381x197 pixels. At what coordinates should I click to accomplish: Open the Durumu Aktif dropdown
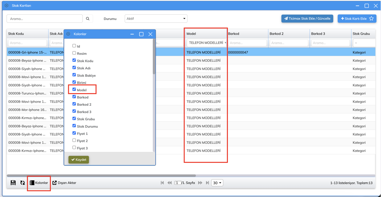pos(156,19)
